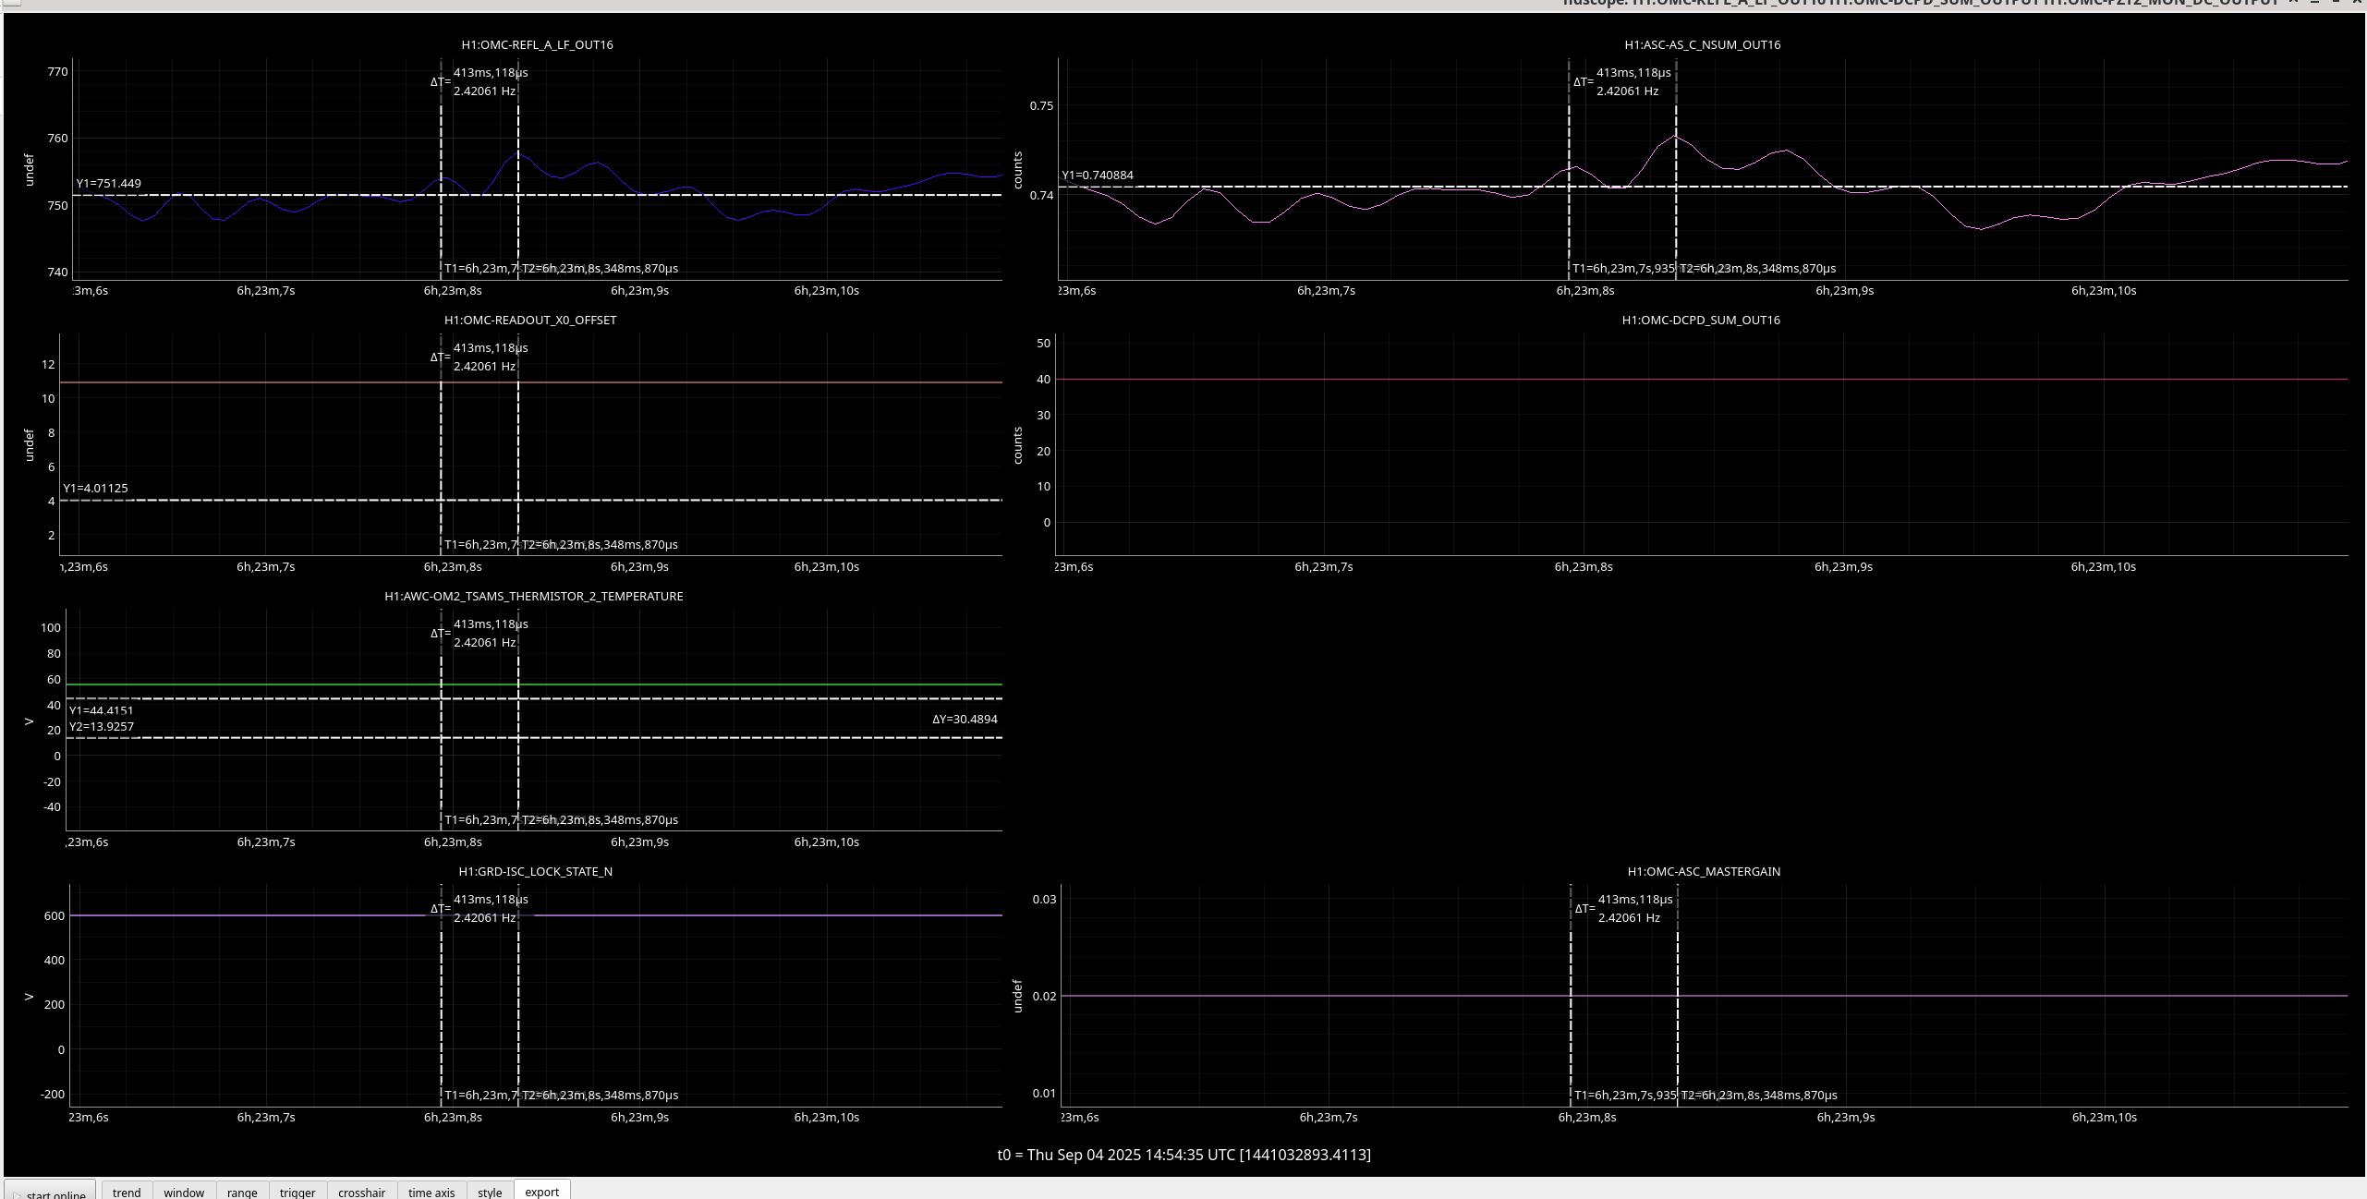Open the trend tab
2367x1199 pixels.
[127, 1192]
